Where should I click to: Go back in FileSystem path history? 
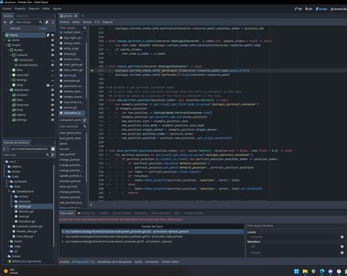click(4, 149)
